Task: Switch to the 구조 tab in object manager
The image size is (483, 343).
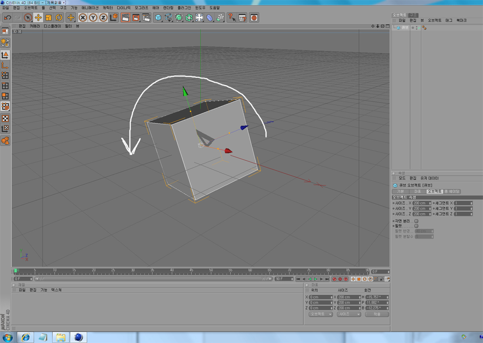Action: [413, 15]
